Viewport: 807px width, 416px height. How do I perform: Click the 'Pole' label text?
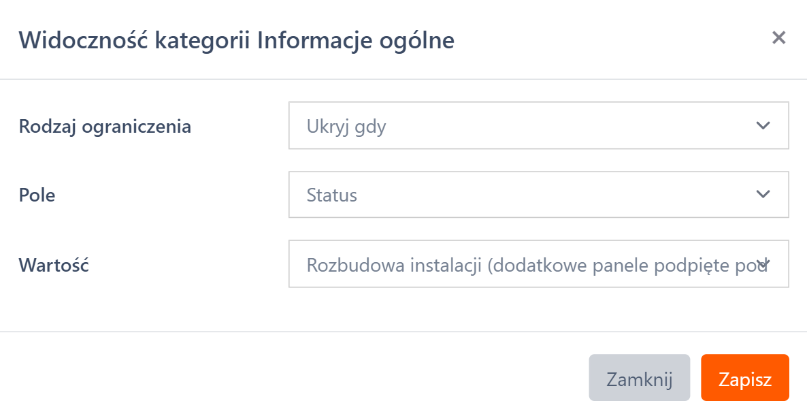[x=37, y=195]
